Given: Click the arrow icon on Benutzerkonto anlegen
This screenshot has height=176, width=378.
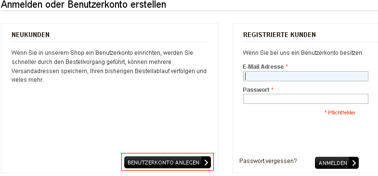Looking at the screenshot, I should pyautogui.click(x=206, y=163).
